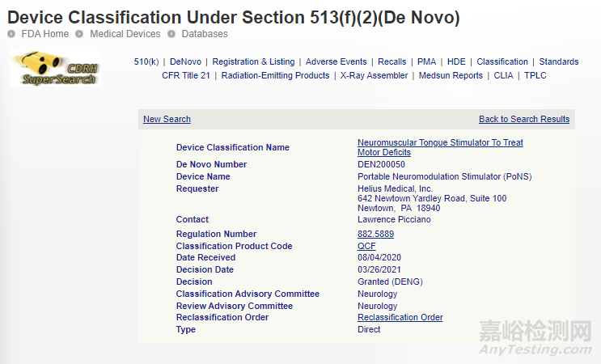Select DeNovo in the database menu
The height and width of the screenshot is (364, 601).
pyautogui.click(x=185, y=61)
